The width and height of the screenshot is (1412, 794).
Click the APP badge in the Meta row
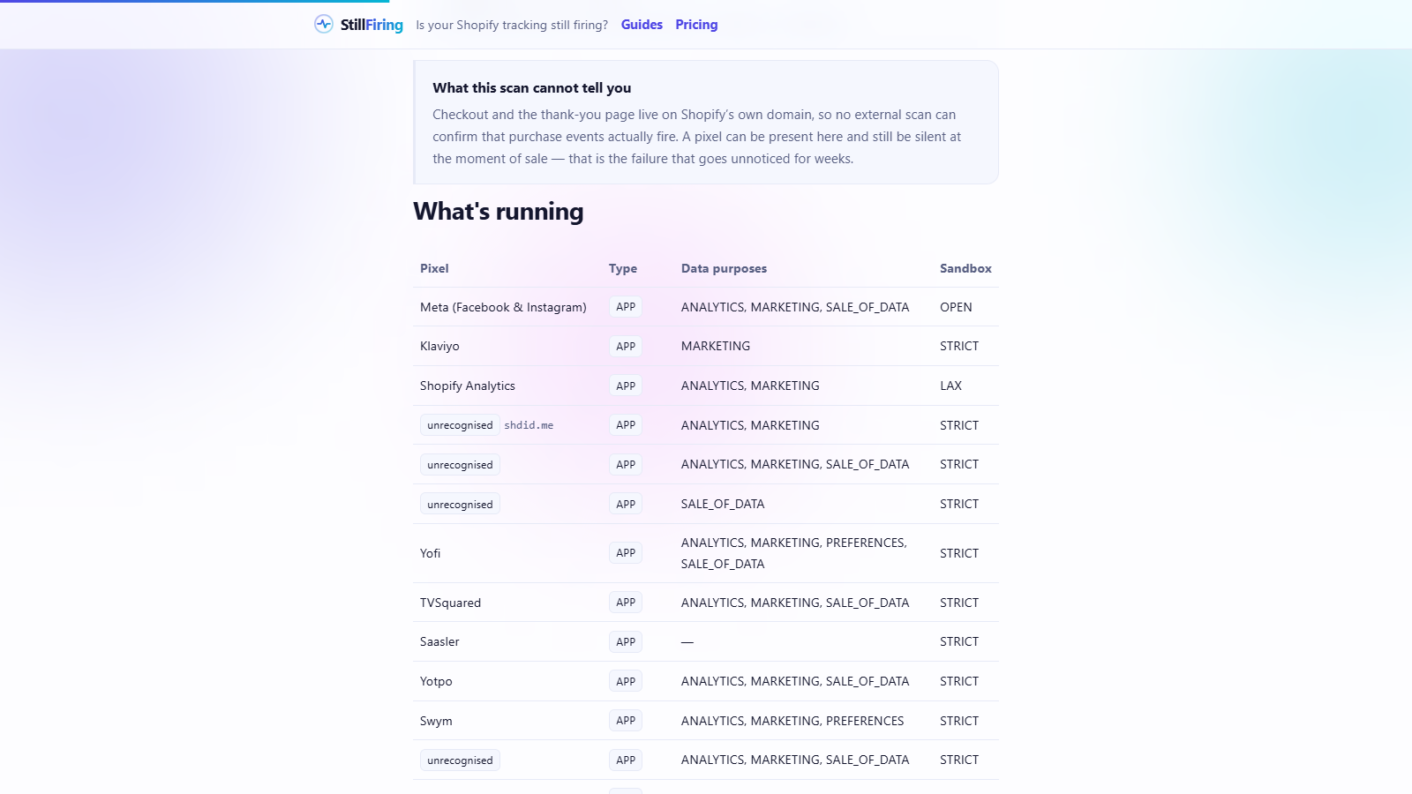pyautogui.click(x=626, y=307)
